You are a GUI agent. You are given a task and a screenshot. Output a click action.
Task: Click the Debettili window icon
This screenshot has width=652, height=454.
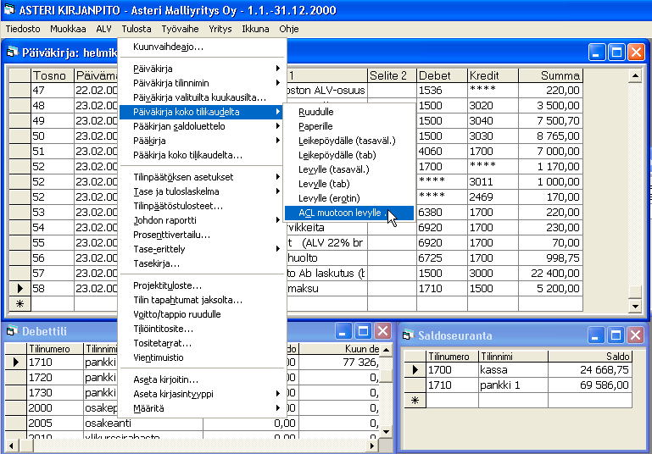[x=13, y=331]
